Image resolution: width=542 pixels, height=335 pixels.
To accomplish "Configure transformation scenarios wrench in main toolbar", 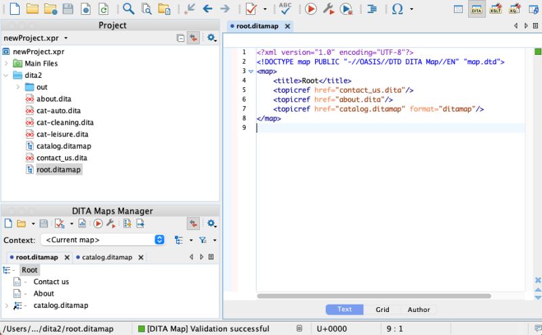I will pyautogui.click(x=329, y=9).
